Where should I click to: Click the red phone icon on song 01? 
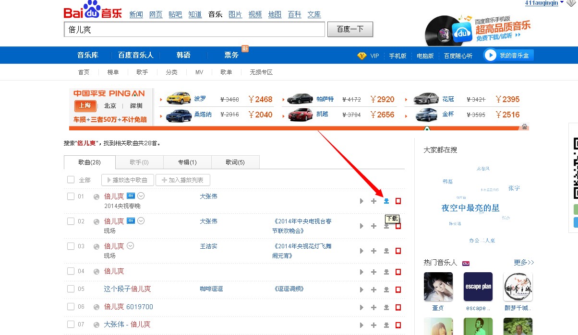[398, 201]
